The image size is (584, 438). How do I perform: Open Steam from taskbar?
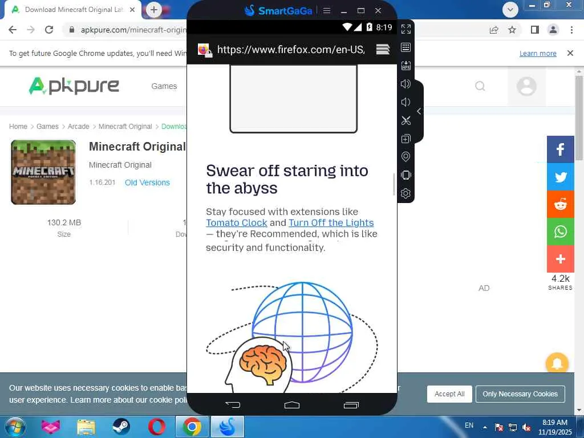(x=121, y=427)
